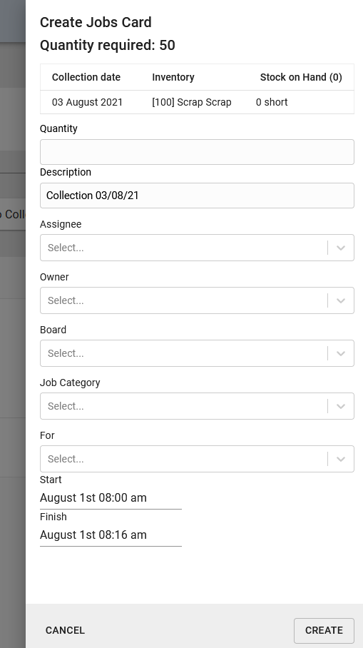
Task: Open the For select field
Action: (x=197, y=459)
